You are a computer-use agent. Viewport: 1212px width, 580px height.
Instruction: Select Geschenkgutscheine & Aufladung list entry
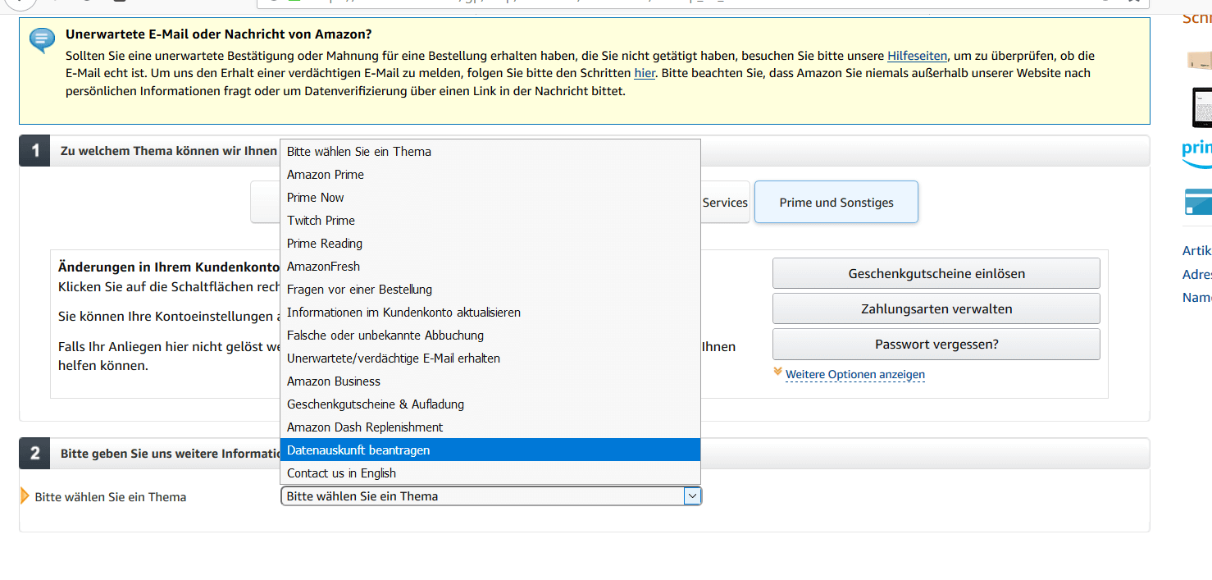tap(376, 404)
